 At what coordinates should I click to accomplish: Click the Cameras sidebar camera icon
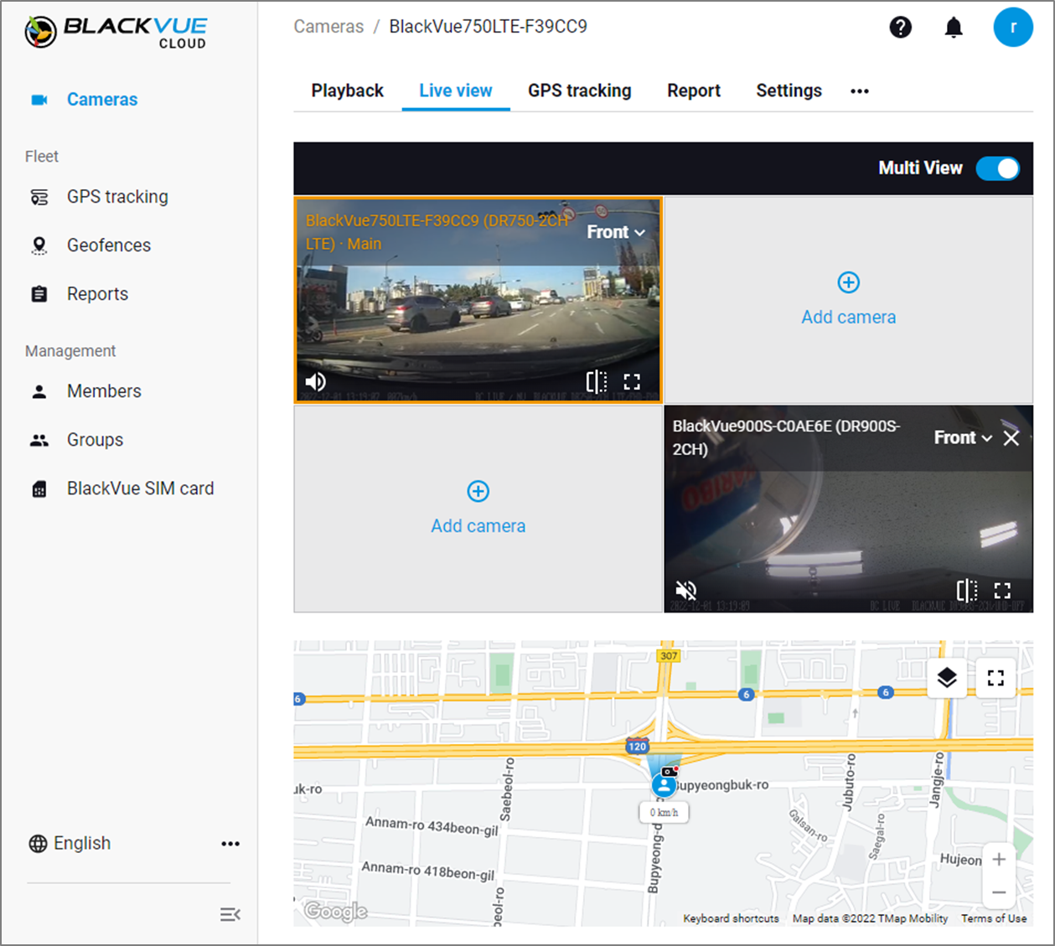tap(39, 100)
